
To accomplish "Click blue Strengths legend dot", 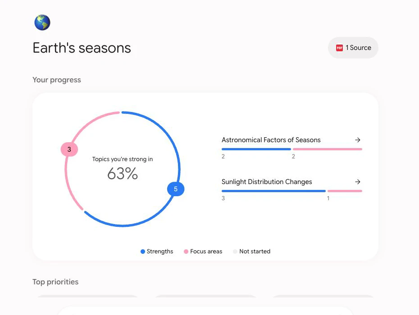I will pos(143,252).
